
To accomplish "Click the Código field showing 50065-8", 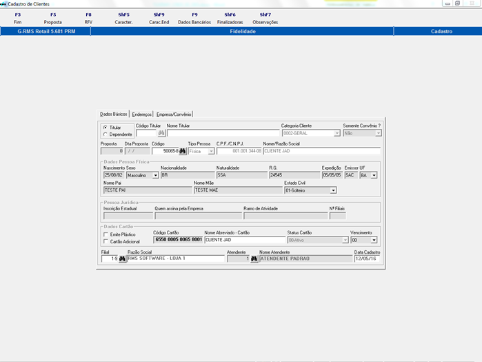I will tap(165, 151).
